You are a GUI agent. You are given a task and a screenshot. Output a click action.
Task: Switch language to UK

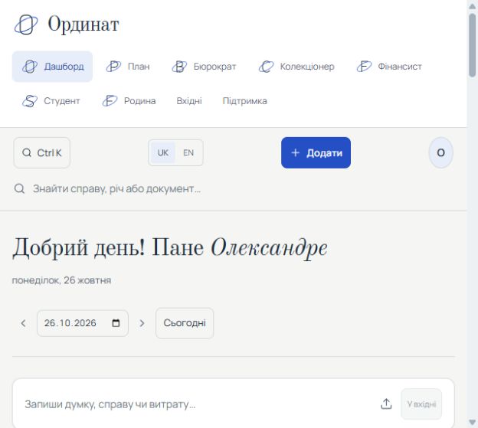point(163,152)
